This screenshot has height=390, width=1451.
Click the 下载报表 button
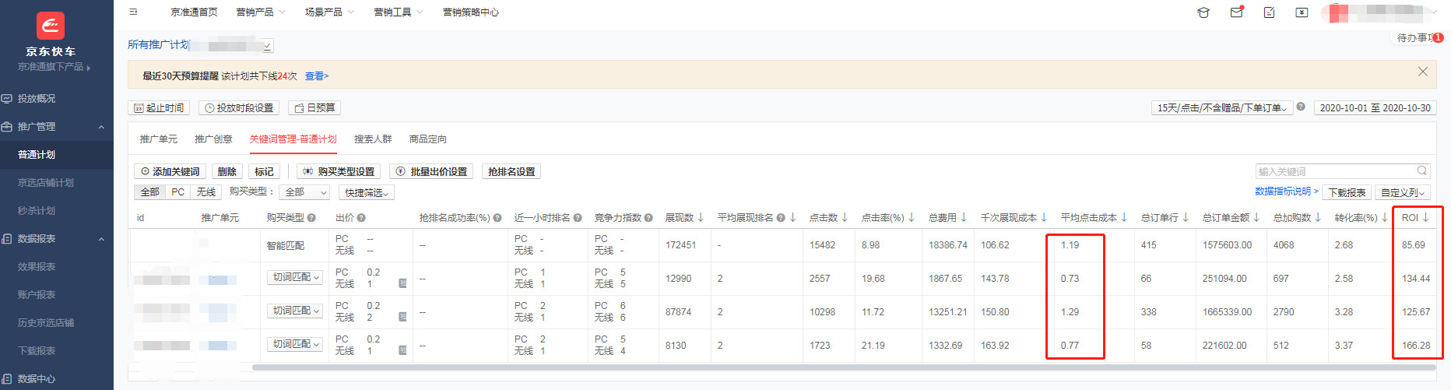tap(1347, 192)
